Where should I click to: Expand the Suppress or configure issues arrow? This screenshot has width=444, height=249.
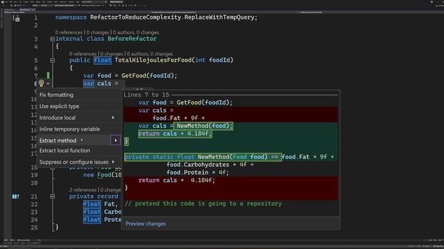[113, 162]
